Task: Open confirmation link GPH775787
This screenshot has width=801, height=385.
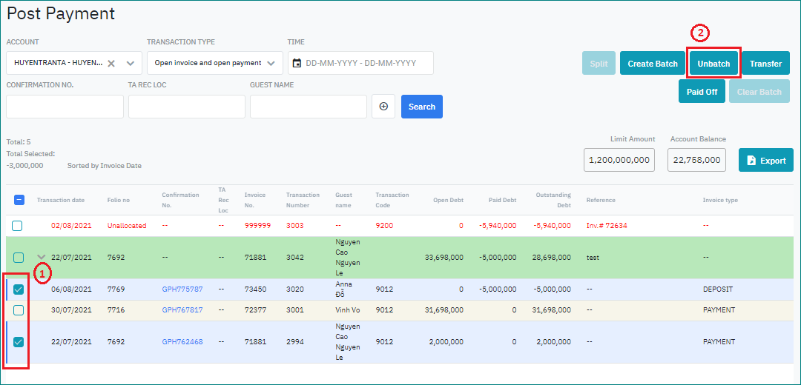Action: click(x=182, y=289)
